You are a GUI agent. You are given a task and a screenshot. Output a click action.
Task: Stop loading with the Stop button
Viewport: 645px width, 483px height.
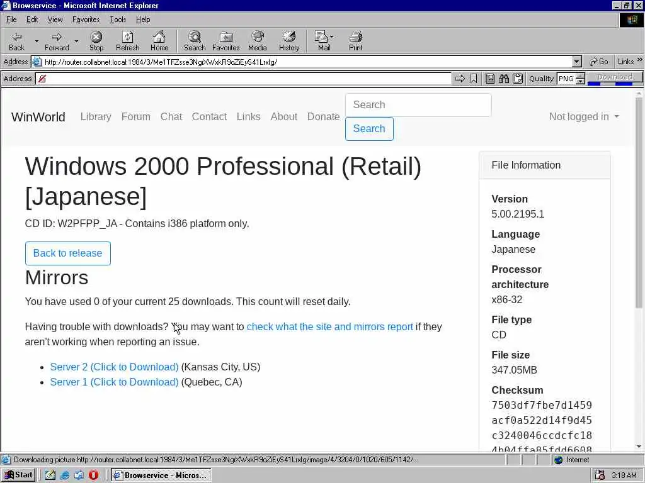(96, 41)
